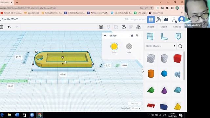The width and height of the screenshot is (210, 118).
Task: Open the Basic Shapes dropdown
Action: pyautogui.click(x=160, y=46)
